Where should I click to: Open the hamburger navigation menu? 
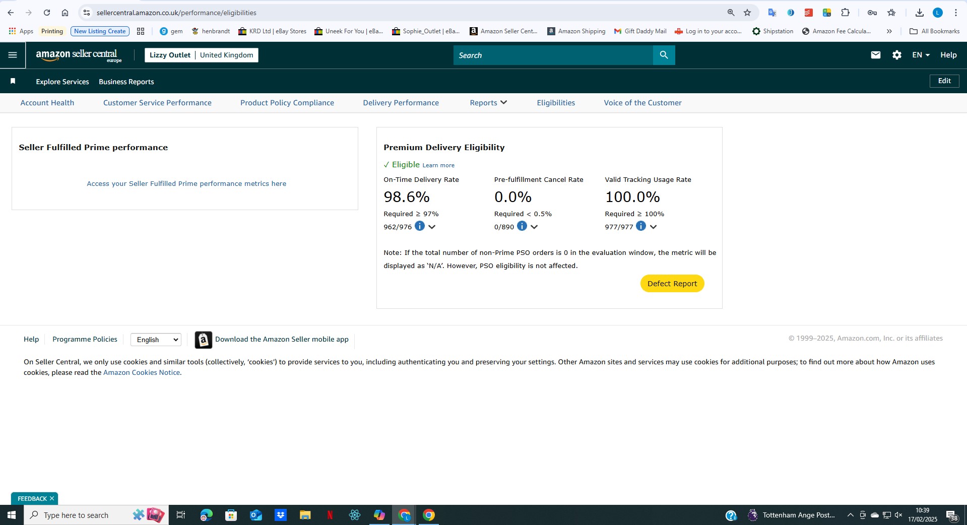(x=13, y=55)
